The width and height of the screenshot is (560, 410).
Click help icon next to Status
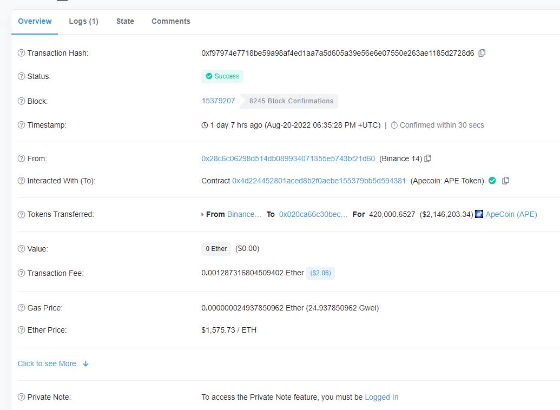22,76
